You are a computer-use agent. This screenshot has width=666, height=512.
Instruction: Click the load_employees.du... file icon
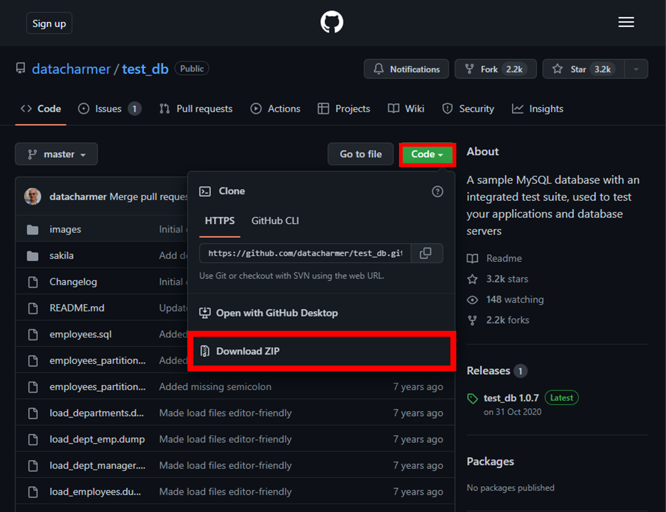point(33,492)
